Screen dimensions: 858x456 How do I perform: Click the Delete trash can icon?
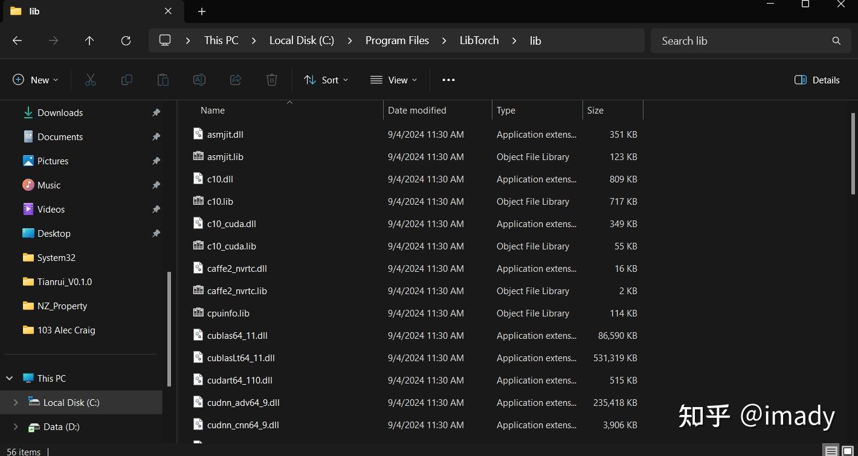point(272,80)
